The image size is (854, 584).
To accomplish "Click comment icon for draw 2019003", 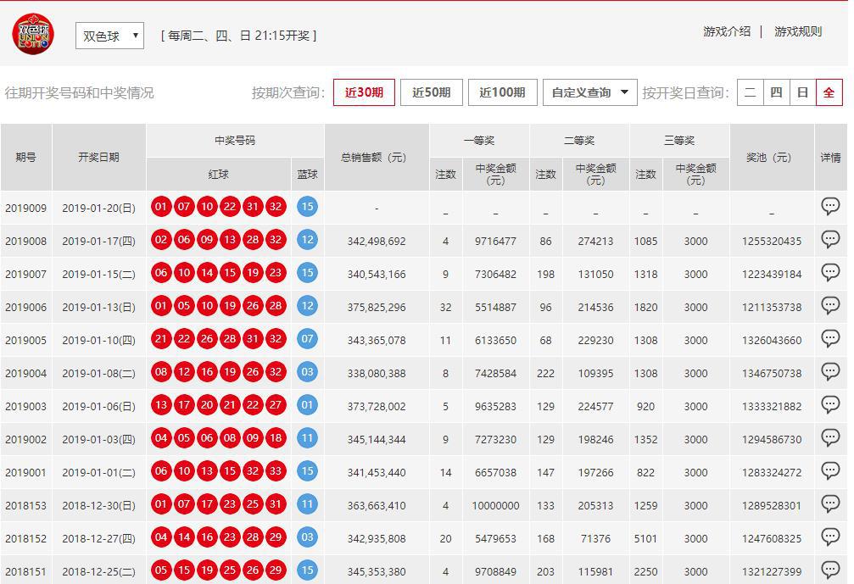I will click(x=831, y=404).
